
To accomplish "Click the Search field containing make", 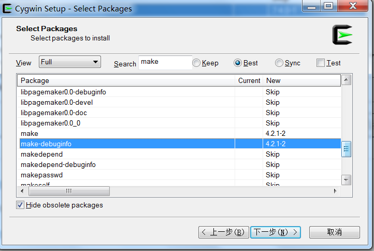I will [x=165, y=63].
